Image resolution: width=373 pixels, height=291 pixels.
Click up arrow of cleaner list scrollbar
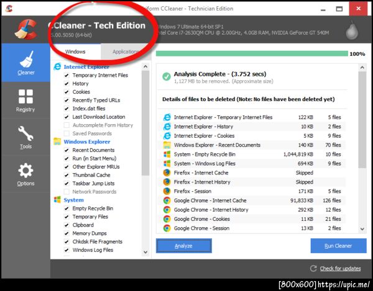point(145,66)
